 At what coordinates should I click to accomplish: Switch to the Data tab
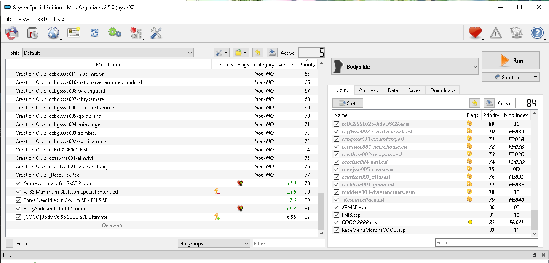393,90
